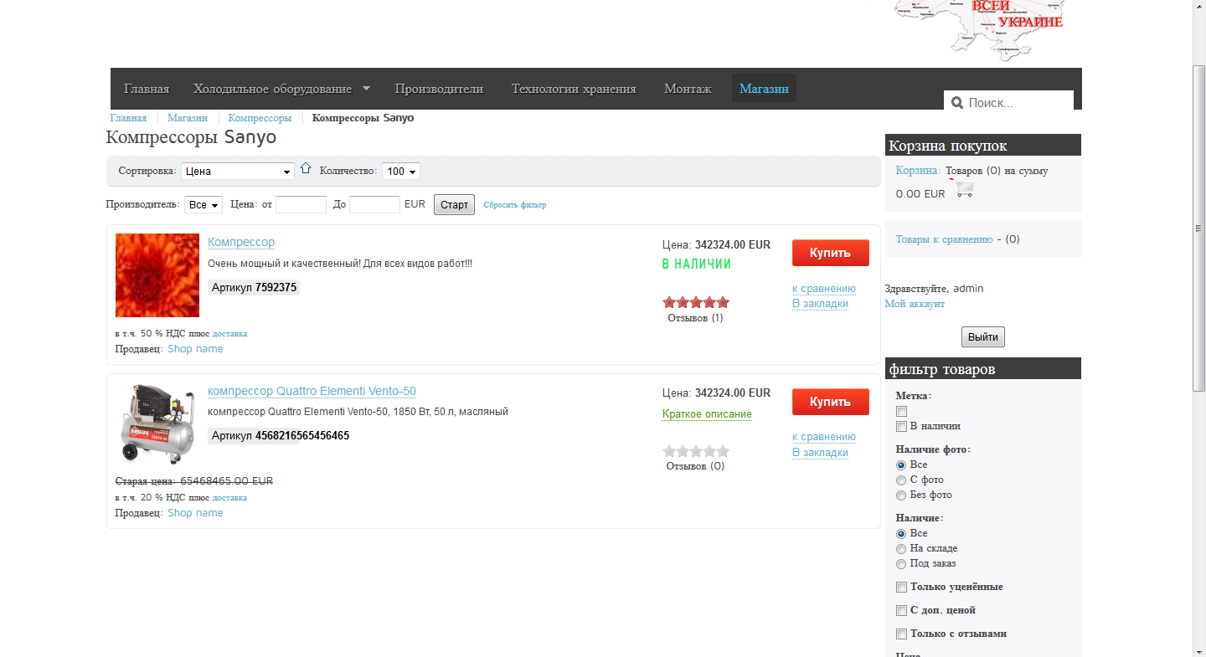Click the Старт filter button
1206x657 pixels.
[454, 204]
